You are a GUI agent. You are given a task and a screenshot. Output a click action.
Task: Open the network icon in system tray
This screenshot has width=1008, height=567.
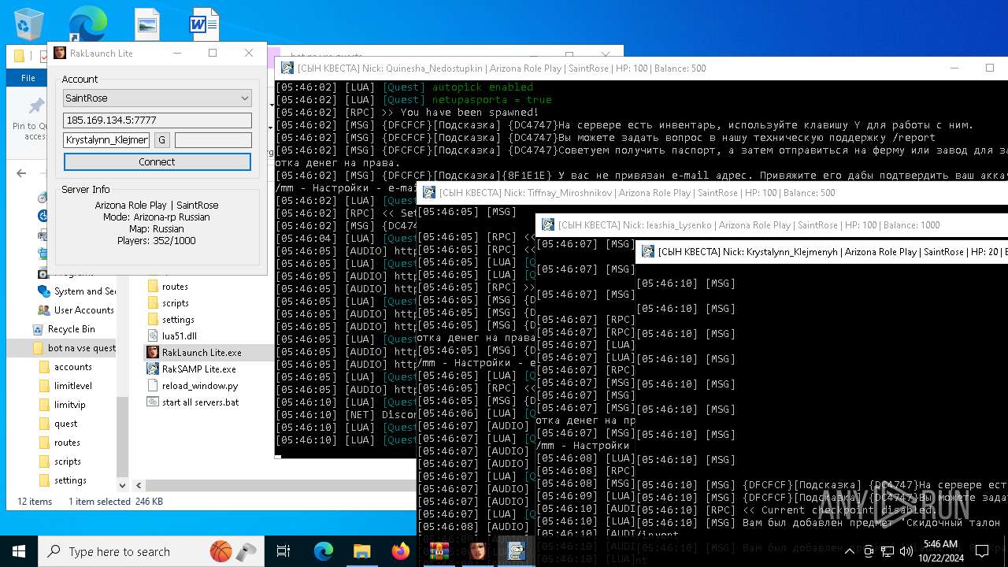tap(887, 551)
